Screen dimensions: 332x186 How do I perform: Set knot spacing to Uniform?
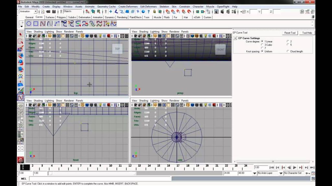[262, 51]
